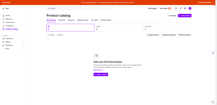Click the sidebar collapse handle
217x105 pixels.
(28, 55)
